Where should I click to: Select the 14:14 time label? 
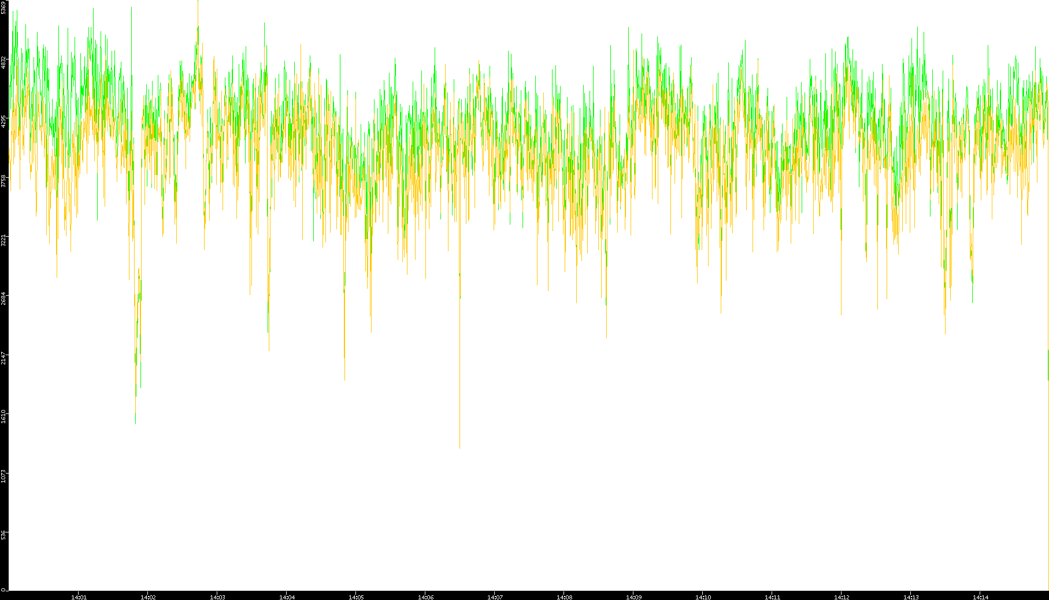[x=980, y=597]
